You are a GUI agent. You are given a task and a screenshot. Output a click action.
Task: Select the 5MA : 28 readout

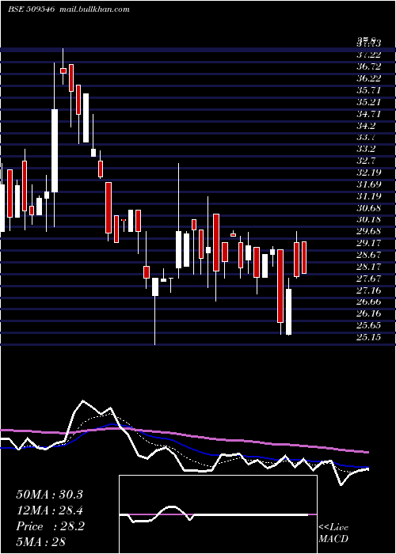41,542
